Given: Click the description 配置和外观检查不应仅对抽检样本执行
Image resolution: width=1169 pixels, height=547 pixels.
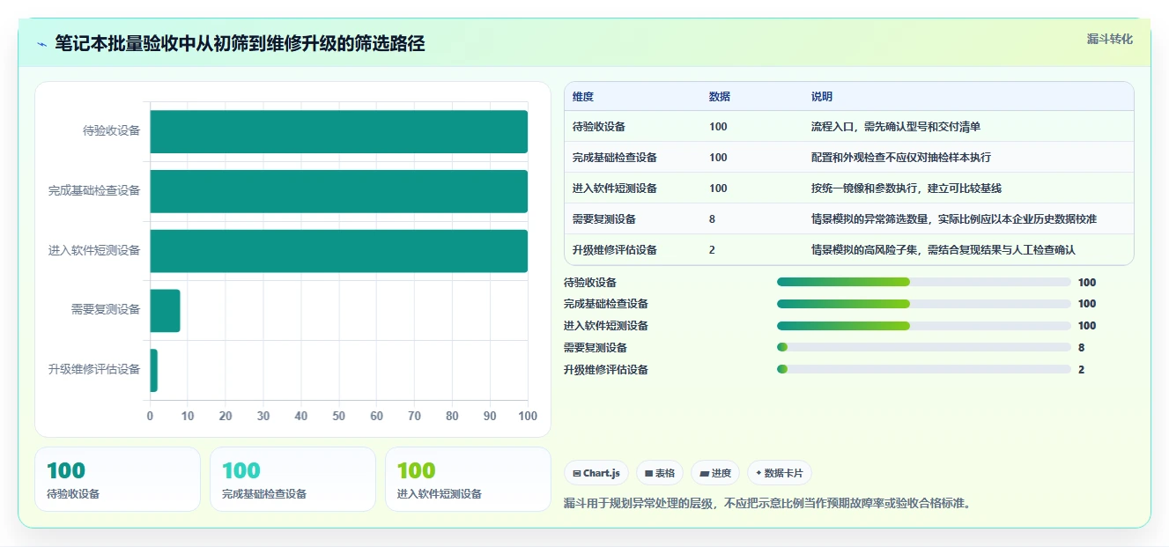Looking at the screenshot, I should point(901,158).
